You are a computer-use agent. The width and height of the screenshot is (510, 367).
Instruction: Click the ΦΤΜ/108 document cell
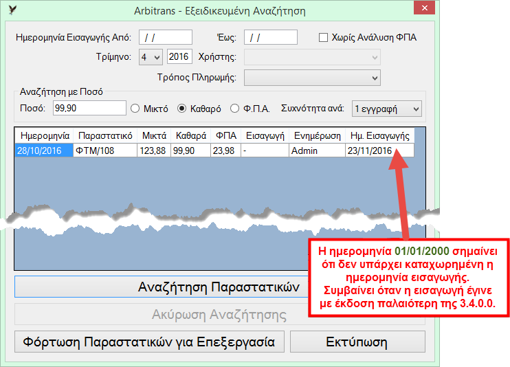[x=105, y=151]
